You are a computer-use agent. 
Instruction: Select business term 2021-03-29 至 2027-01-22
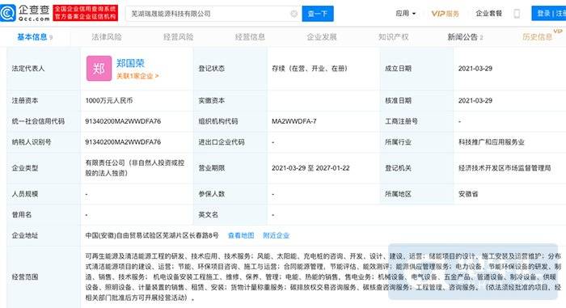coord(310,168)
